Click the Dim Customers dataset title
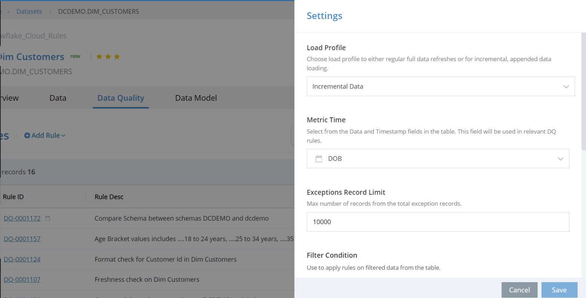The height and width of the screenshot is (298, 586). click(32, 57)
